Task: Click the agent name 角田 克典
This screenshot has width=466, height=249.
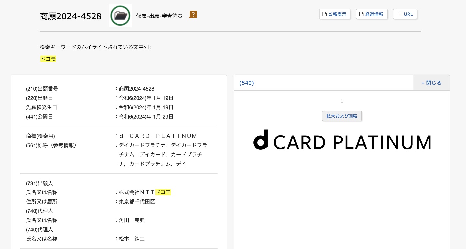Action: (x=132, y=220)
